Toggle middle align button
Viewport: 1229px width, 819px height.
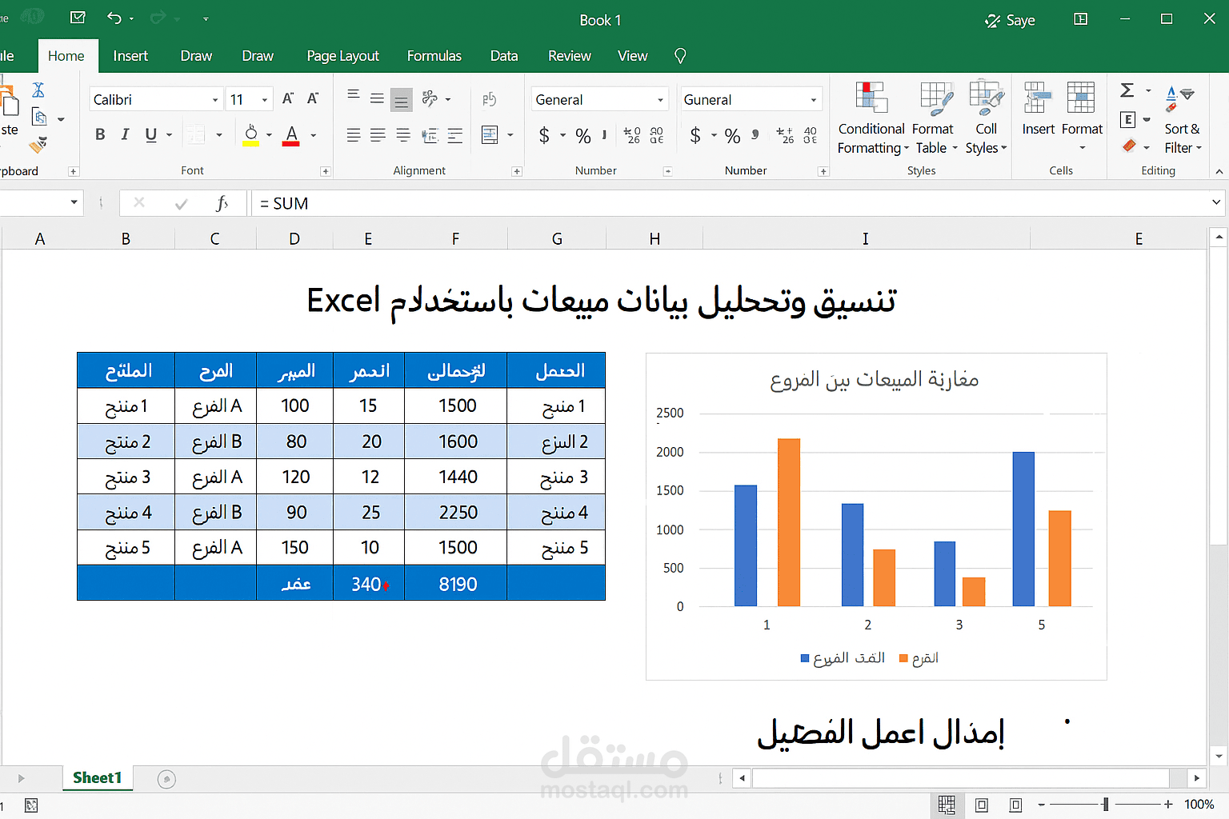377,98
